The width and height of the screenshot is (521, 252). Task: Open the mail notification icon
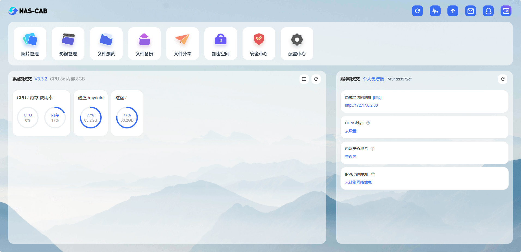(470, 11)
